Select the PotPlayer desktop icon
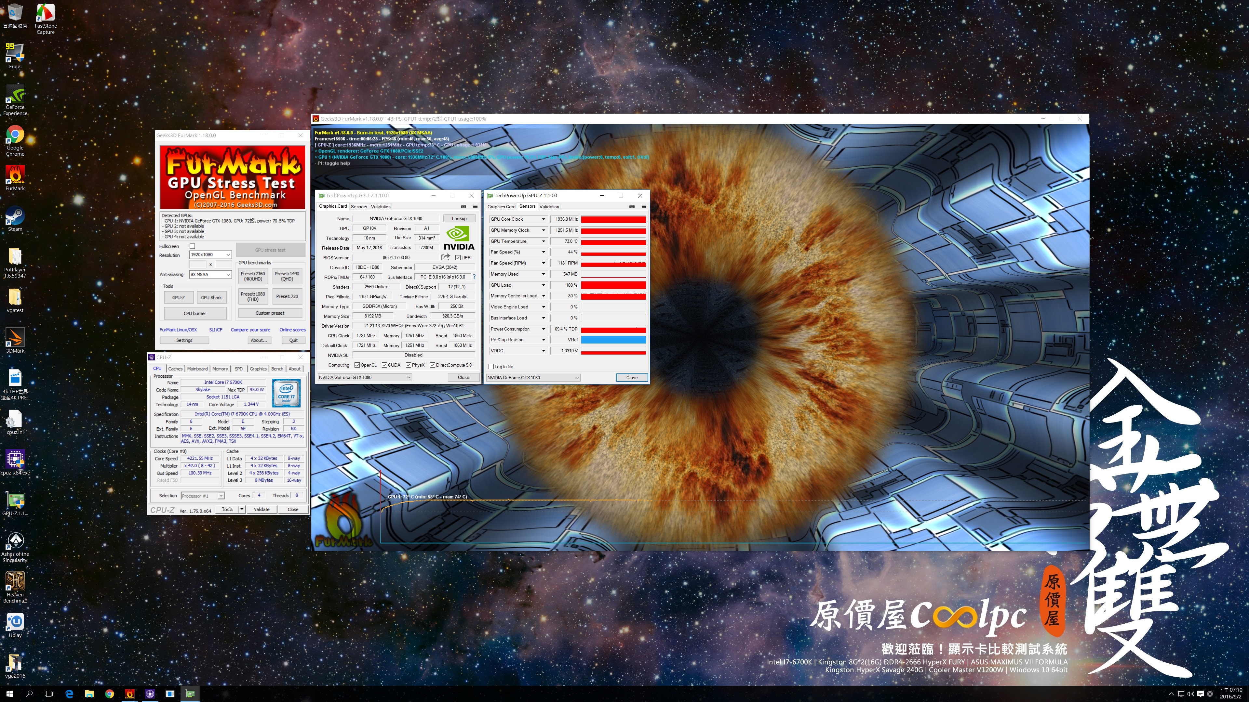 pyautogui.click(x=15, y=263)
